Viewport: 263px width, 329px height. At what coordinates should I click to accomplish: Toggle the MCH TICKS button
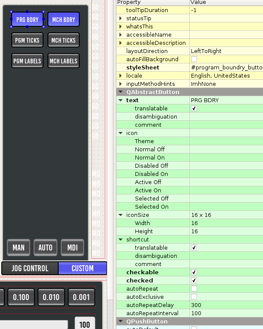63,40
